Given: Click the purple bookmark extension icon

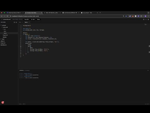Looking at the screenshot, I should point(138,16).
